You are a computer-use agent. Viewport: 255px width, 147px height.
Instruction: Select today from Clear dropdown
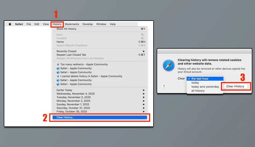pos(205,83)
